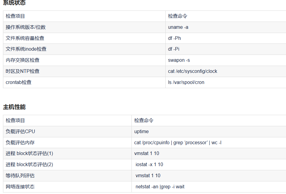
Task: Click the swapon -s command
Action: pos(179,60)
